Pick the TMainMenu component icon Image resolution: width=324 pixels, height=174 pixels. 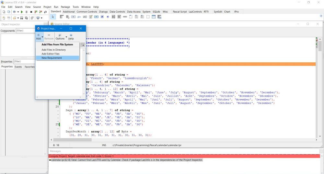coord(62,17)
